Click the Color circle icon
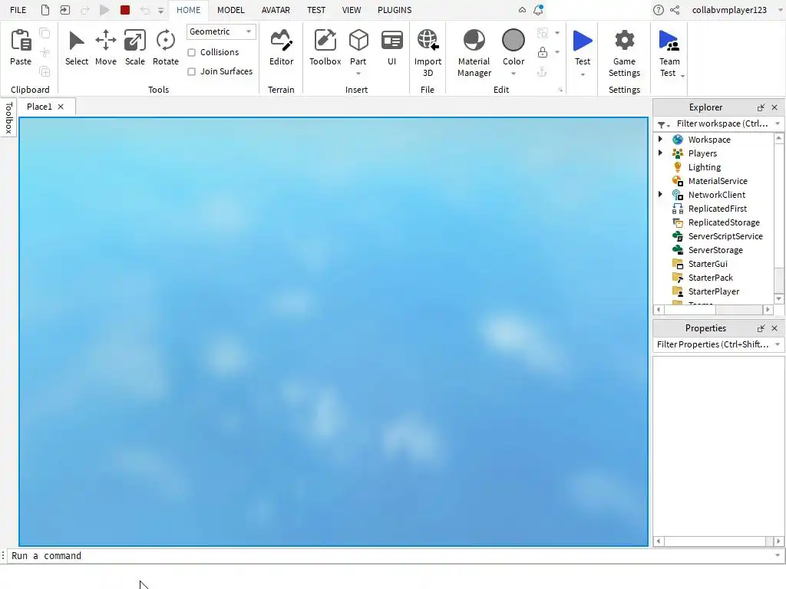The width and height of the screenshot is (786, 589). 514,40
